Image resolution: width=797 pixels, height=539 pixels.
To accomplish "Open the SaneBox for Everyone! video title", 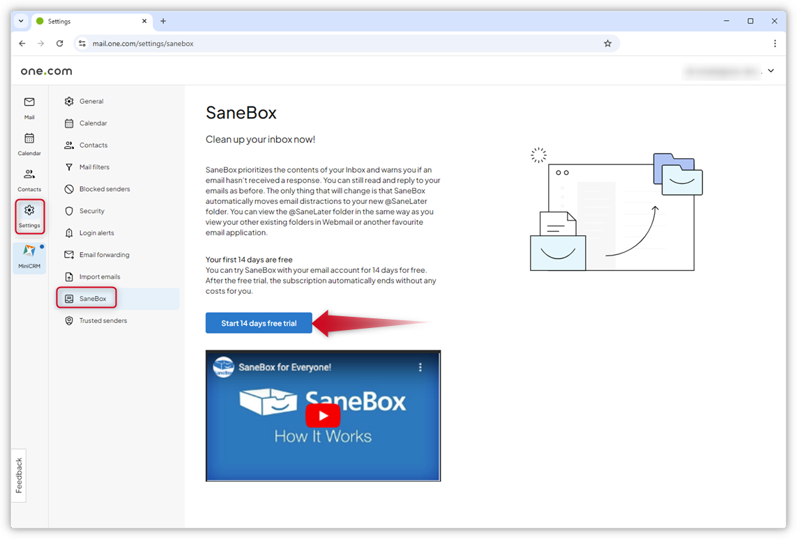I will (284, 367).
